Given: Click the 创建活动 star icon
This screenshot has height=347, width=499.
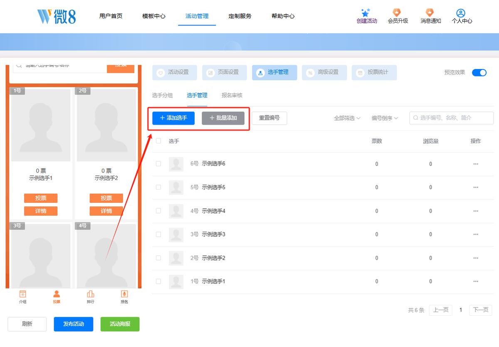Looking at the screenshot, I should click(366, 13).
